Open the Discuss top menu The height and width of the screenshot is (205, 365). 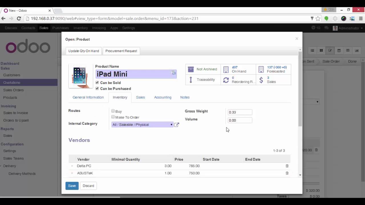coord(11,28)
